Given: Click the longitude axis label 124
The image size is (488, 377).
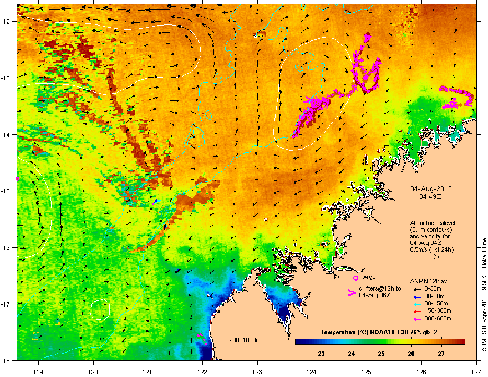Looking at the screenshot, I should 312,371.
